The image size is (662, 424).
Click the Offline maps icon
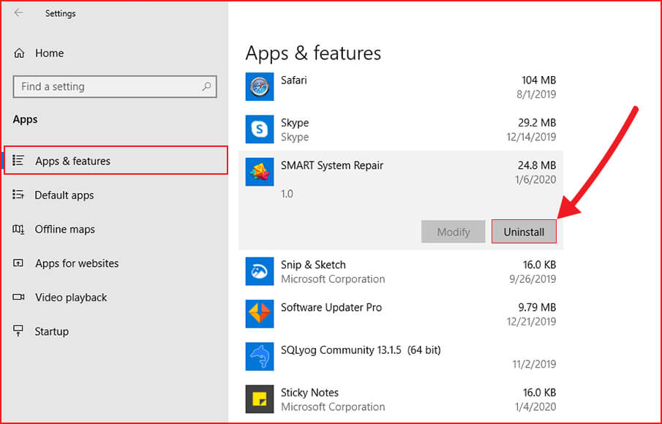pyautogui.click(x=18, y=229)
